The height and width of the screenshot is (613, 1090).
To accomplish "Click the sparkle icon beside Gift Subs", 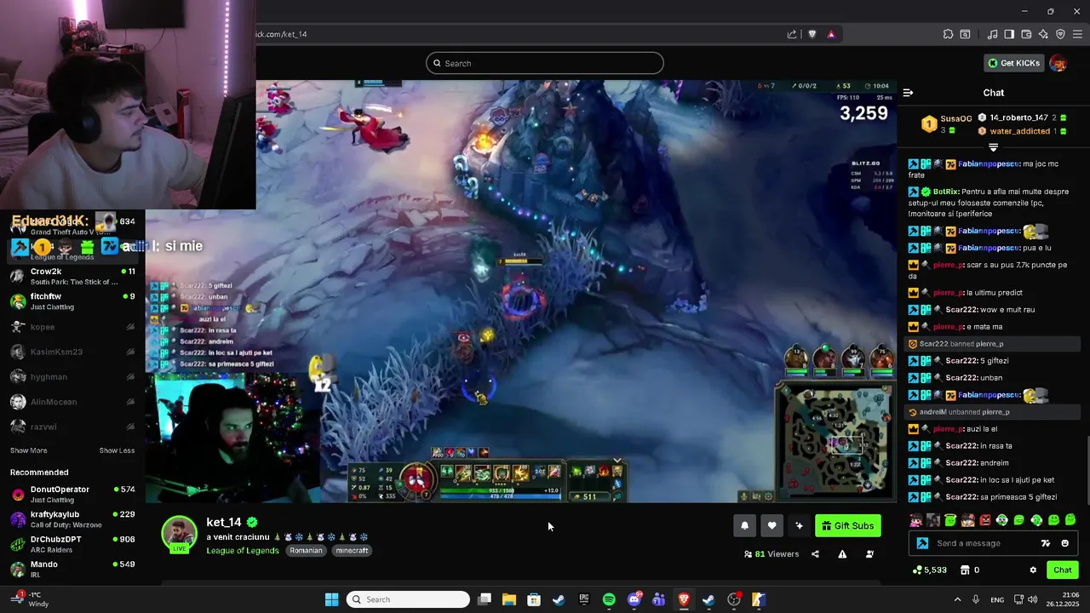I will (x=799, y=525).
